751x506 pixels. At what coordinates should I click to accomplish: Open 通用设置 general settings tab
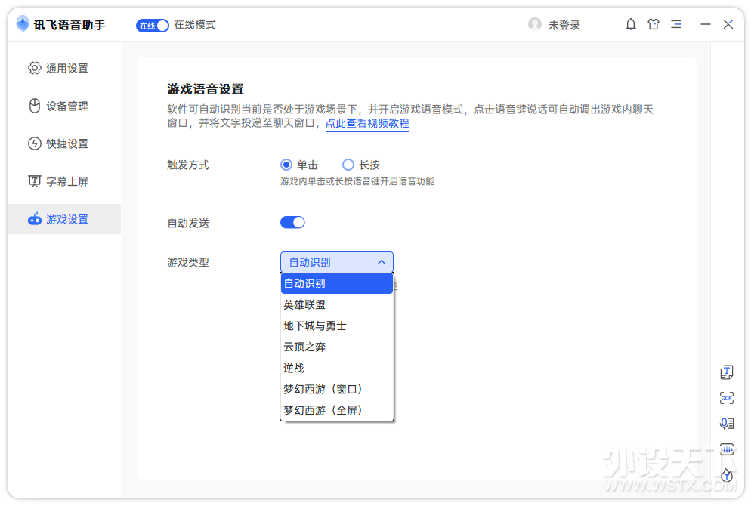click(64, 68)
